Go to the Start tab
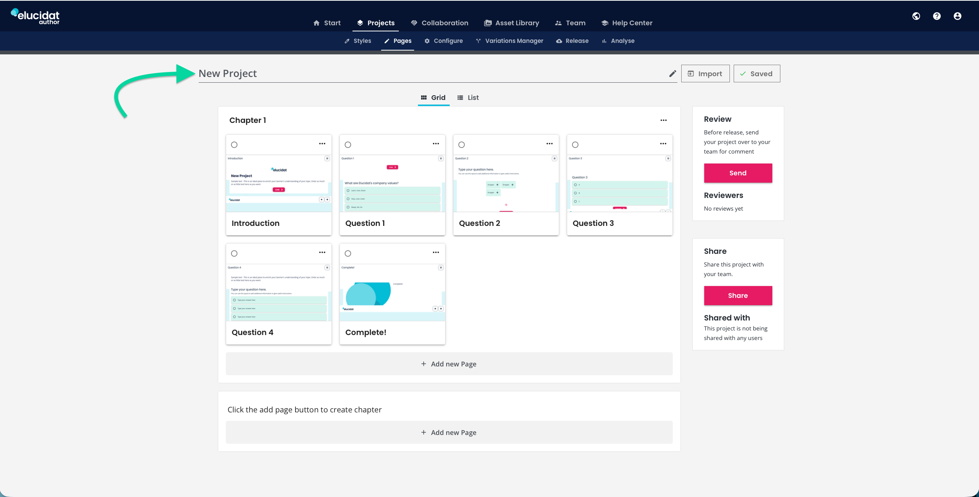Screen dimensions: 979x497 pyautogui.click(x=327, y=23)
